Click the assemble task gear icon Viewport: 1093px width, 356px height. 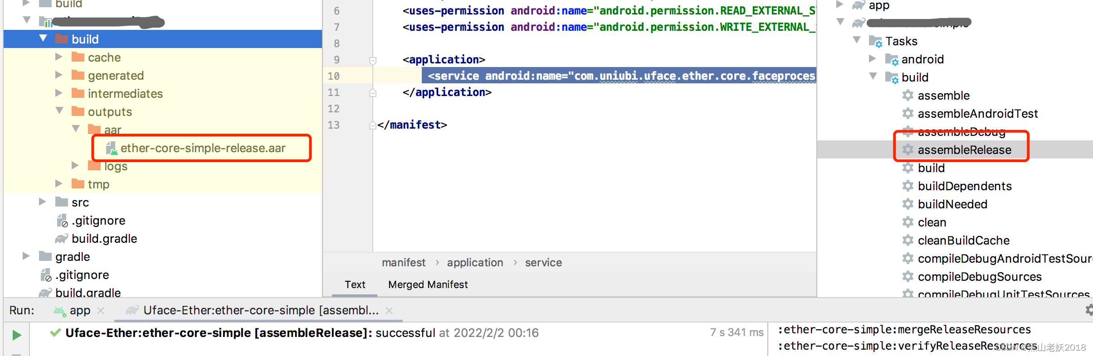point(908,95)
